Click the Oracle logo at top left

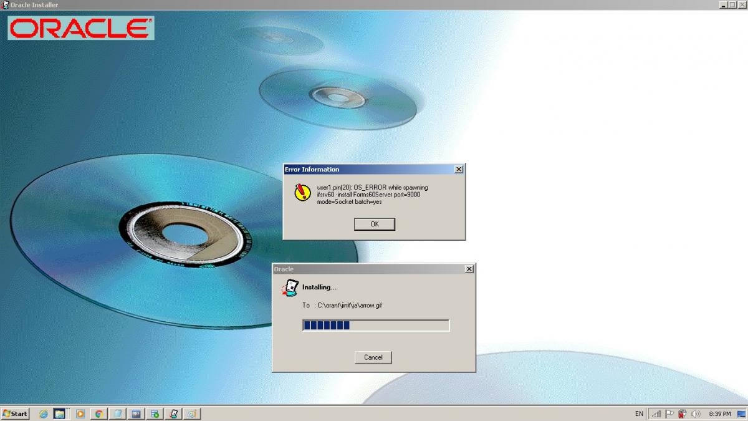(80, 28)
